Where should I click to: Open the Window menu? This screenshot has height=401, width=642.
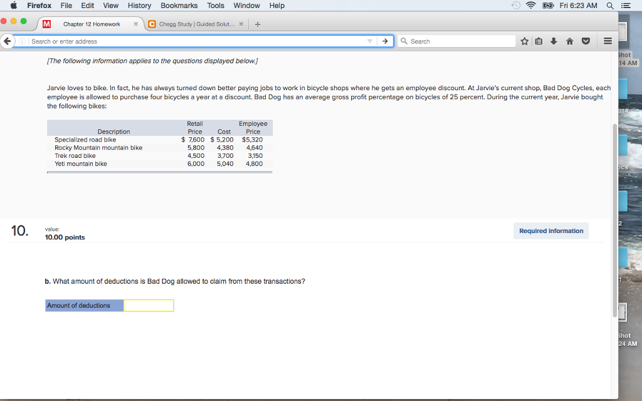click(246, 5)
